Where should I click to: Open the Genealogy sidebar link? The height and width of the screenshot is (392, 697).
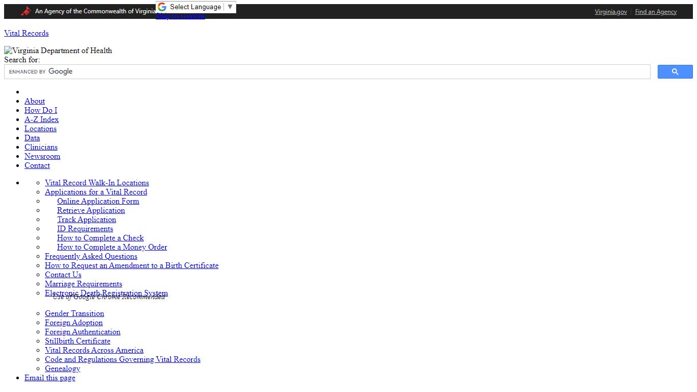[x=62, y=369]
